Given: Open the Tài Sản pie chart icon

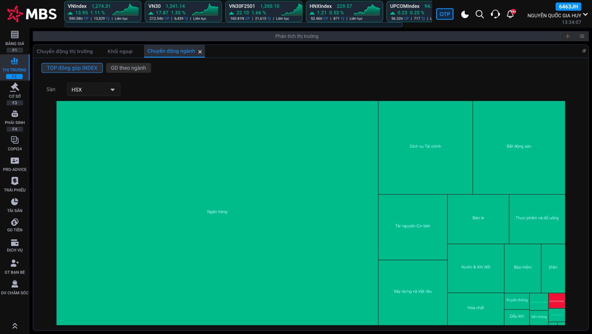Looking at the screenshot, I should [x=14, y=202].
